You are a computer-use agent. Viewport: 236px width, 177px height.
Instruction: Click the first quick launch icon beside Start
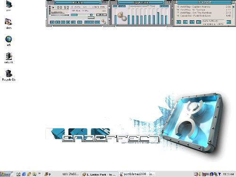coord(18,174)
